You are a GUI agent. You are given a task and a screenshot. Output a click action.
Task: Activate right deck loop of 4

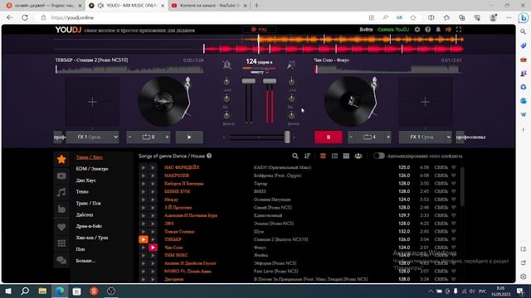click(369, 137)
